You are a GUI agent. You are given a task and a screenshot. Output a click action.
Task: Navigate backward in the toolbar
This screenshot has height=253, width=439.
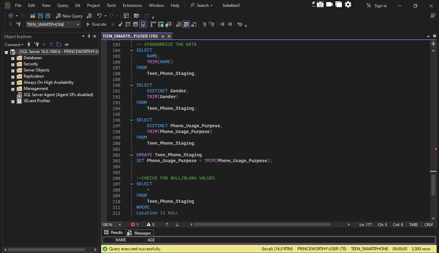[x=11, y=16]
